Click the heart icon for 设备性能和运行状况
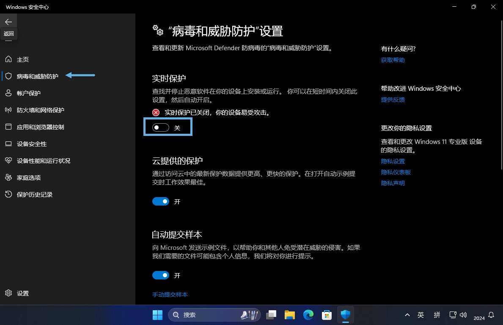 coord(8,161)
